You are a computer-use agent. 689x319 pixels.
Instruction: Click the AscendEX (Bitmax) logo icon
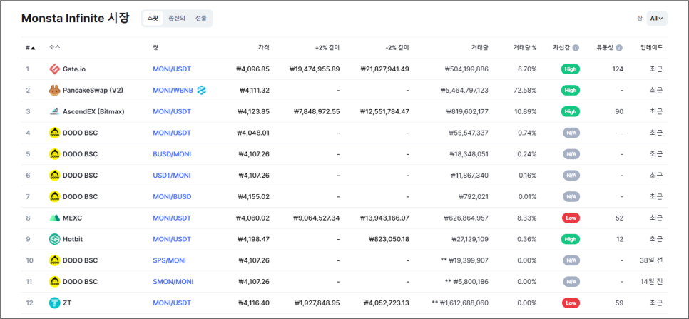click(54, 112)
